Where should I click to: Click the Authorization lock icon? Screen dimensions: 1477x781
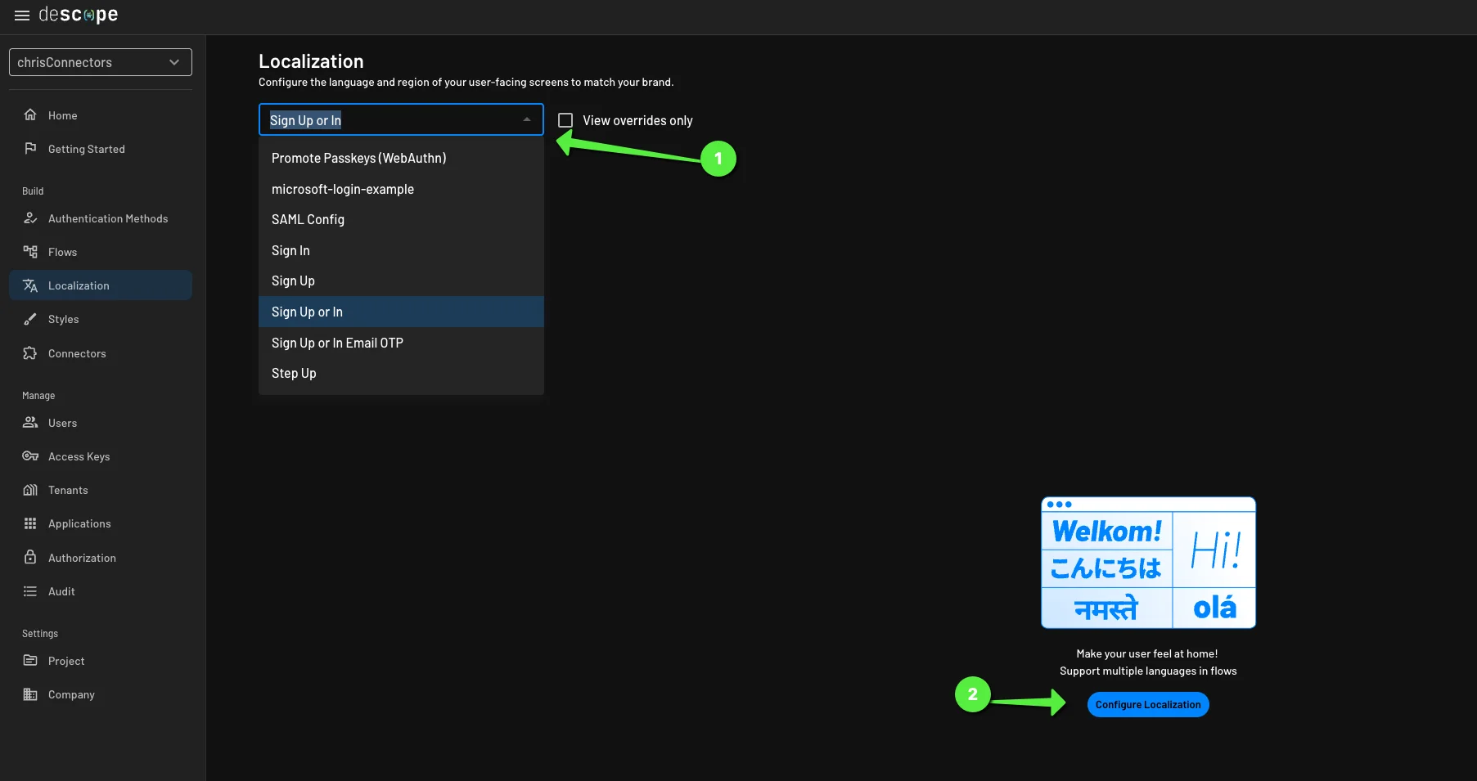tap(30, 557)
